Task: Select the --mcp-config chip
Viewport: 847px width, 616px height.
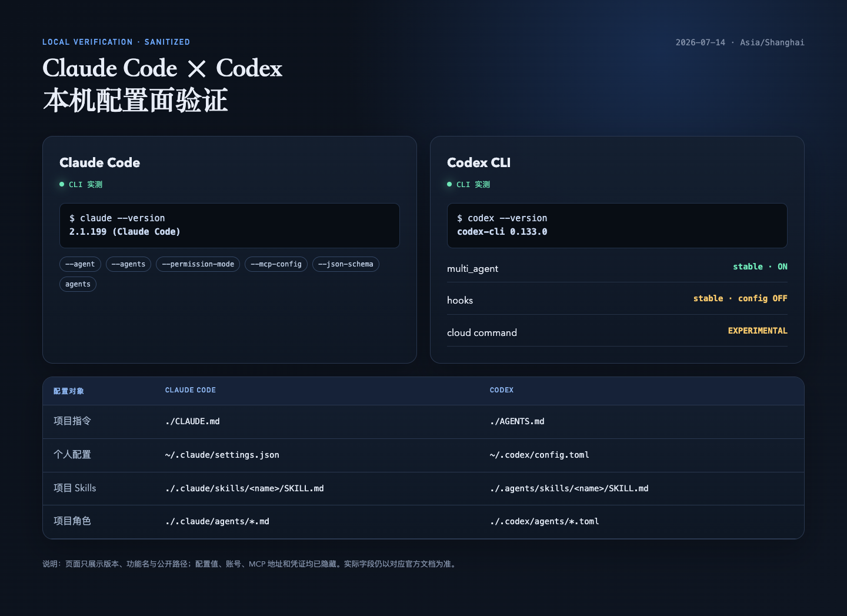Action: click(276, 264)
